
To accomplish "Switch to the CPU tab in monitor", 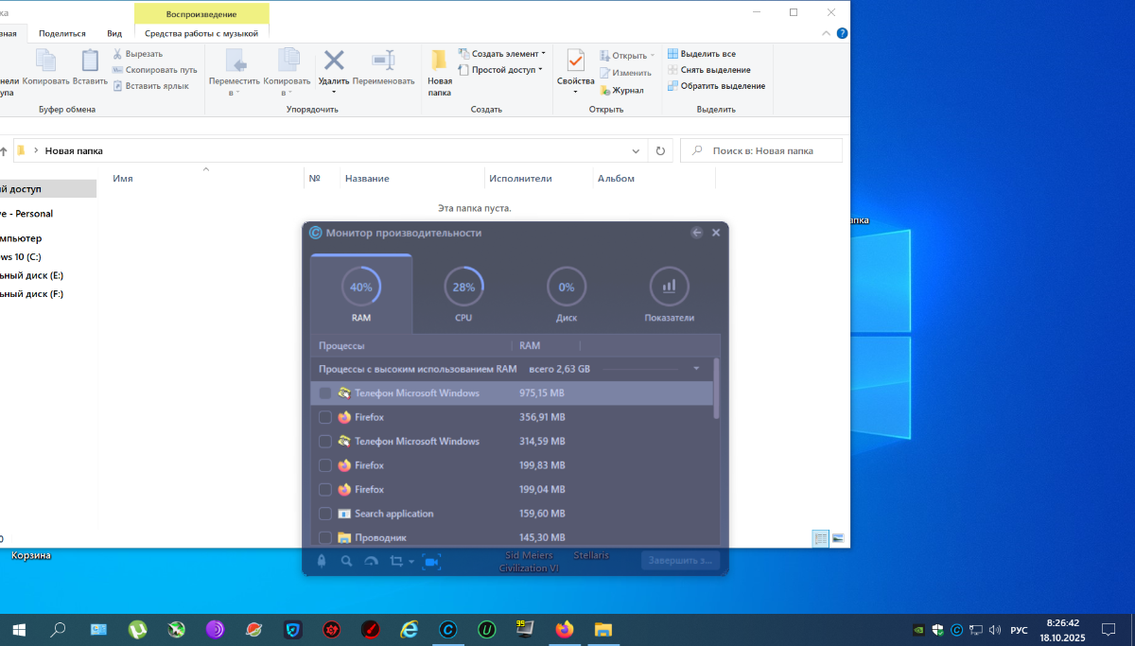I will 463,295.
